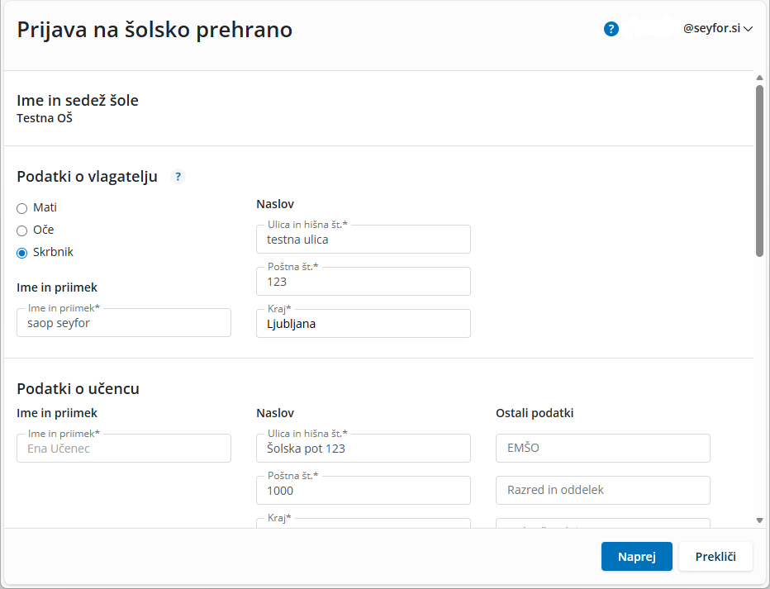
Task: Focus the field with Šolska pot 123
Action: point(364,449)
